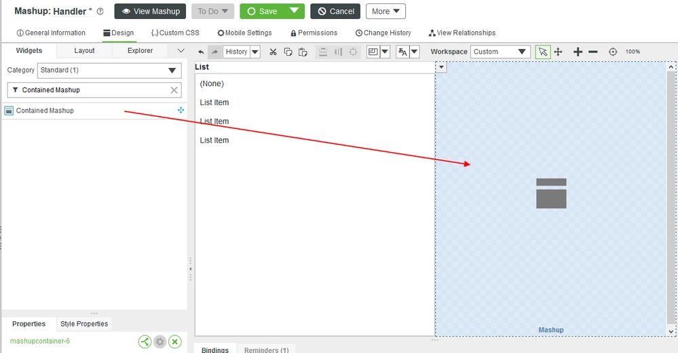Click the distribute horizontally icon
The height and width of the screenshot is (353, 678).
tap(338, 52)
